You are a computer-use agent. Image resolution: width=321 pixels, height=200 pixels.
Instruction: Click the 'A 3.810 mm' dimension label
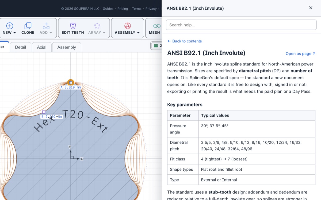coord(71,87)
